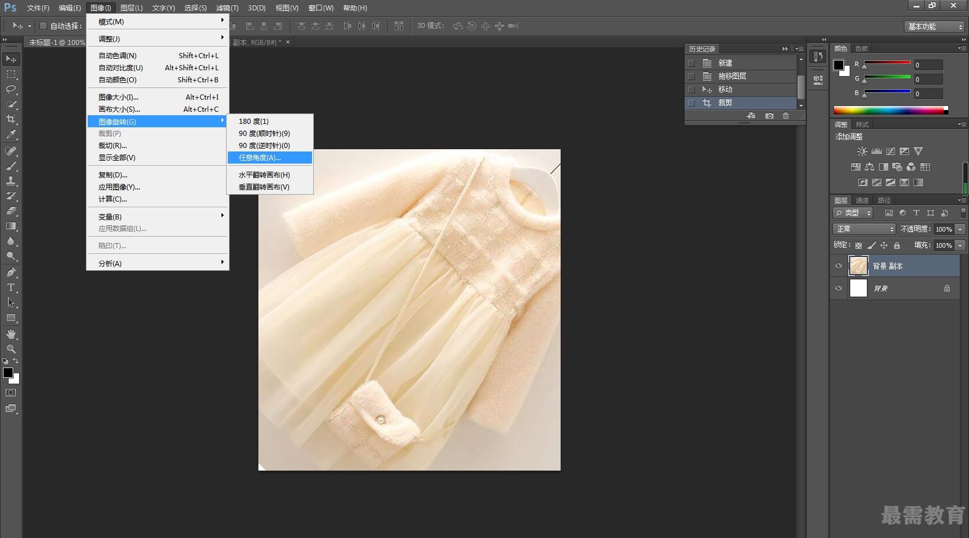Delete current state trash icon in History
Viewport: 969px width, 538px height.
pyautogui.click(x=786, y=116)
